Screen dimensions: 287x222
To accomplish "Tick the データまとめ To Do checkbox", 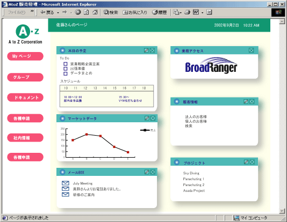I will pyautogui.click(x=66, y=73).
